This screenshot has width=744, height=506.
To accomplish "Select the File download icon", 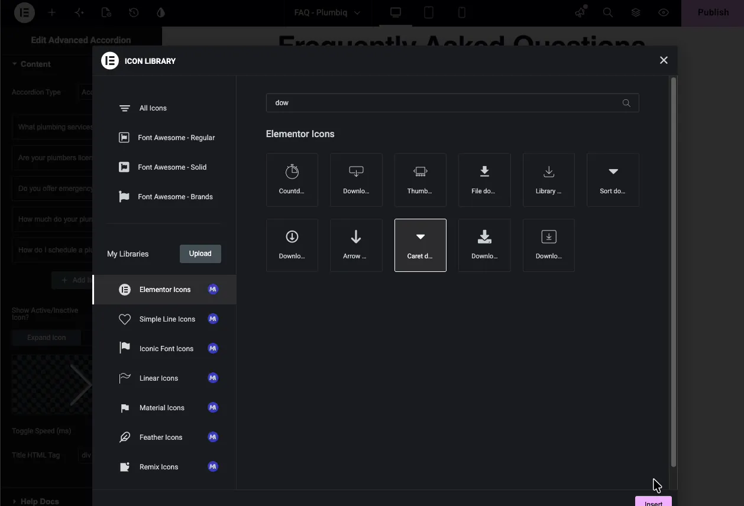I will [484, 180].
